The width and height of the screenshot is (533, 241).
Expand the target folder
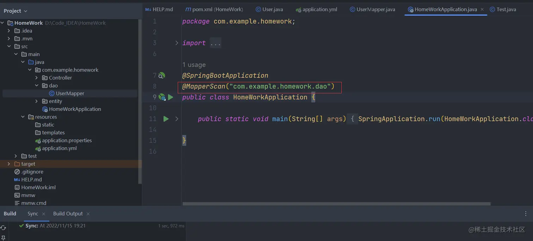coord(9,164)
